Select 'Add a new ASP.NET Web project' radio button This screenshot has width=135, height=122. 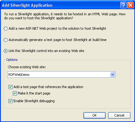point(5,28)
